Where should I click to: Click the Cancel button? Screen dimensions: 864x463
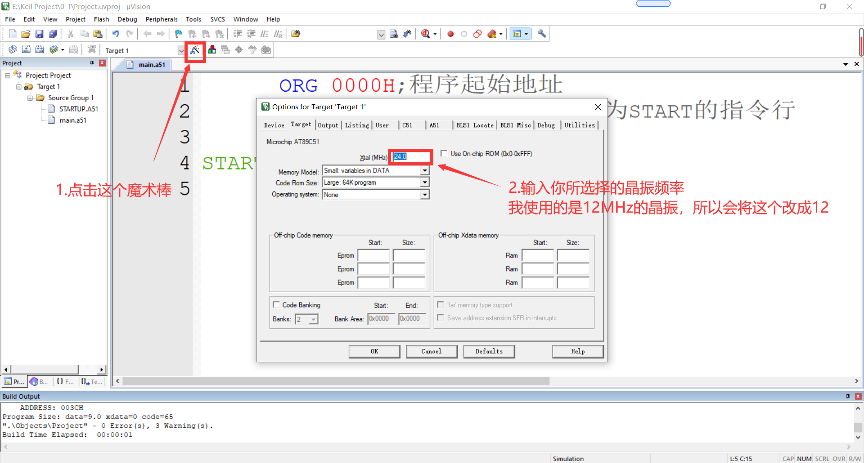pos(432,352)
